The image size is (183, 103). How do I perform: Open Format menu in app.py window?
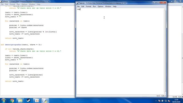(88, 6)
